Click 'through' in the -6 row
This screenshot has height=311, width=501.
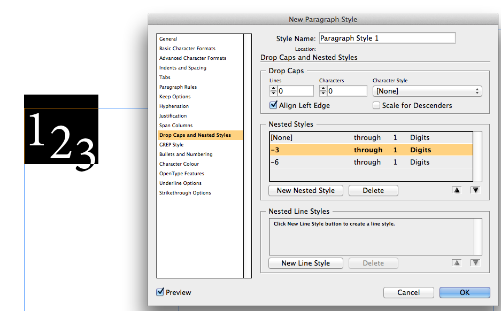(x=367, y=162)
